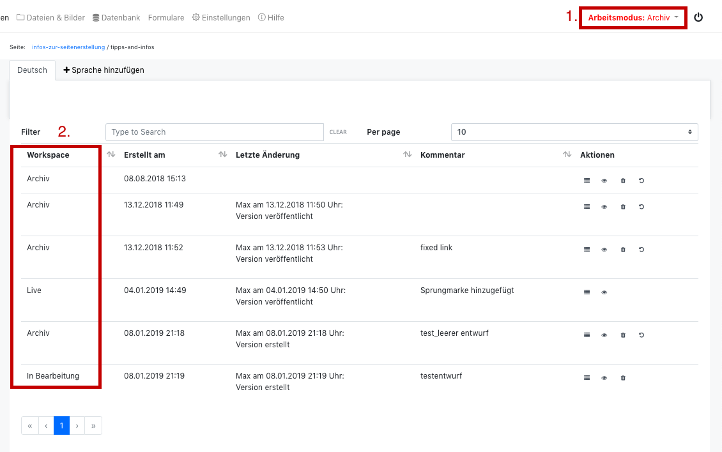Click 'Max am 08.01.2019 21:19 Uhr' change entry

pyautogui.click(x=290, y=376)
